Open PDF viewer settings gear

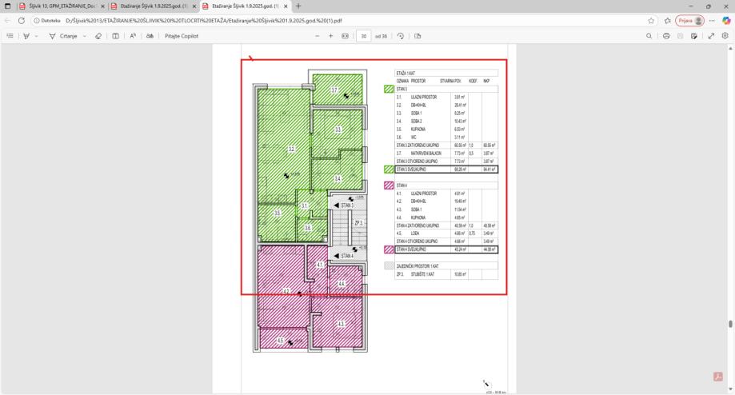[725, 36]
